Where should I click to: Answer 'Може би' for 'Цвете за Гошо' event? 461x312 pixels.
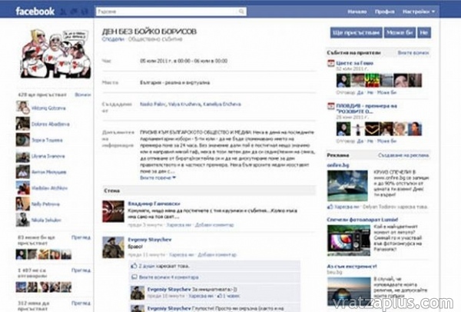tap(386, 92)
